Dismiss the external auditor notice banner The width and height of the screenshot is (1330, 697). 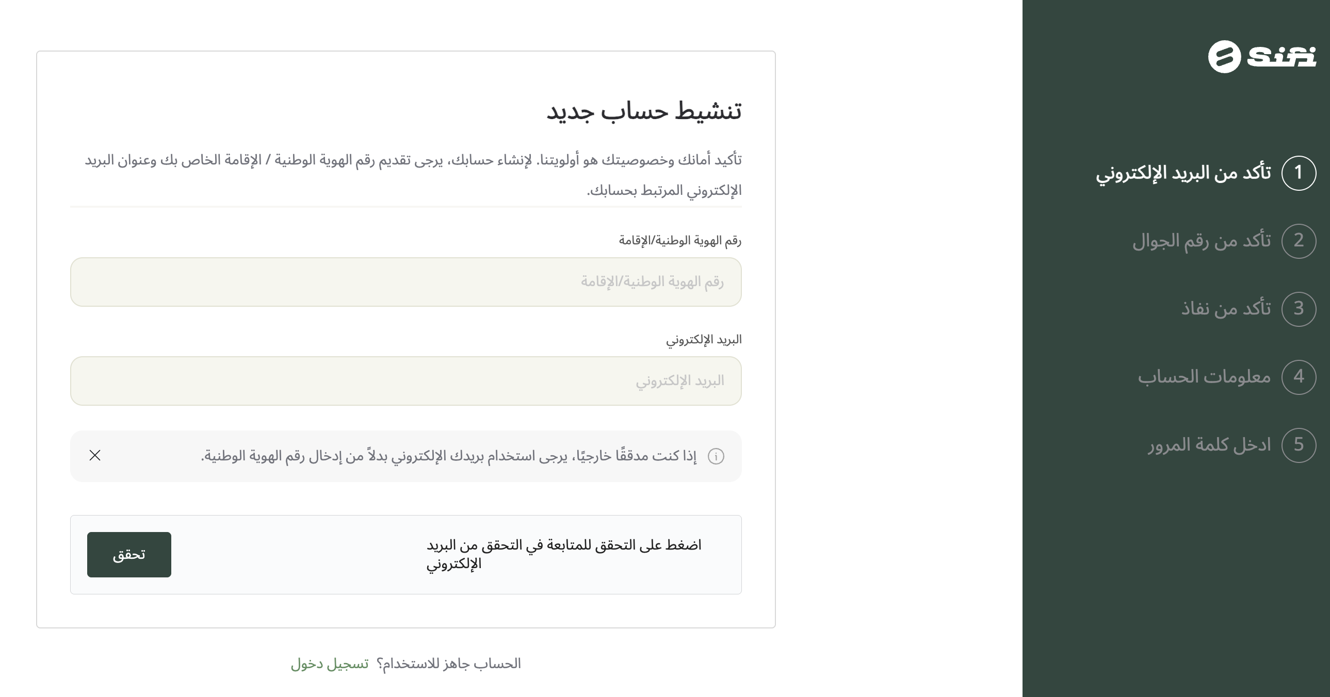click(x=95, y=455)
